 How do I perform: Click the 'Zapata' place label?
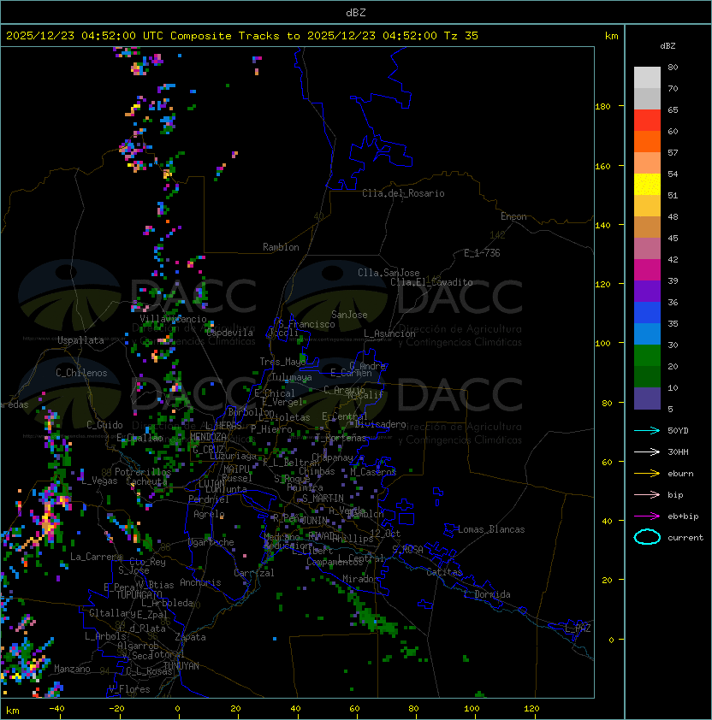click(190, 637)
